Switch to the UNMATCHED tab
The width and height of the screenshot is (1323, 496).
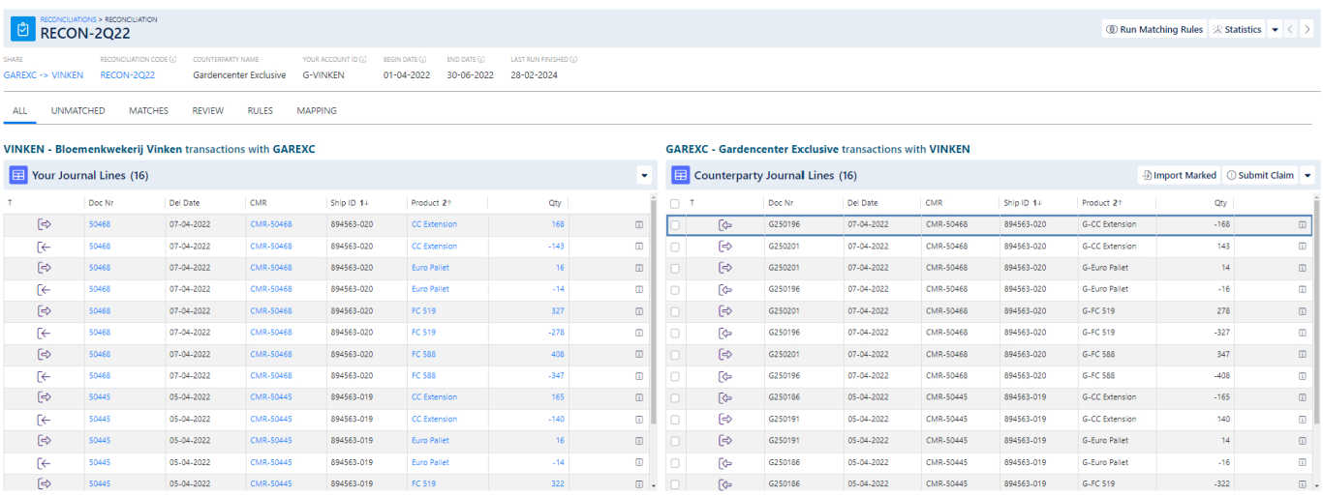[77, 111]
